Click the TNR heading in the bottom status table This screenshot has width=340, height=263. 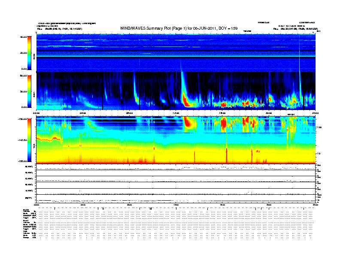tap(25, 231)
